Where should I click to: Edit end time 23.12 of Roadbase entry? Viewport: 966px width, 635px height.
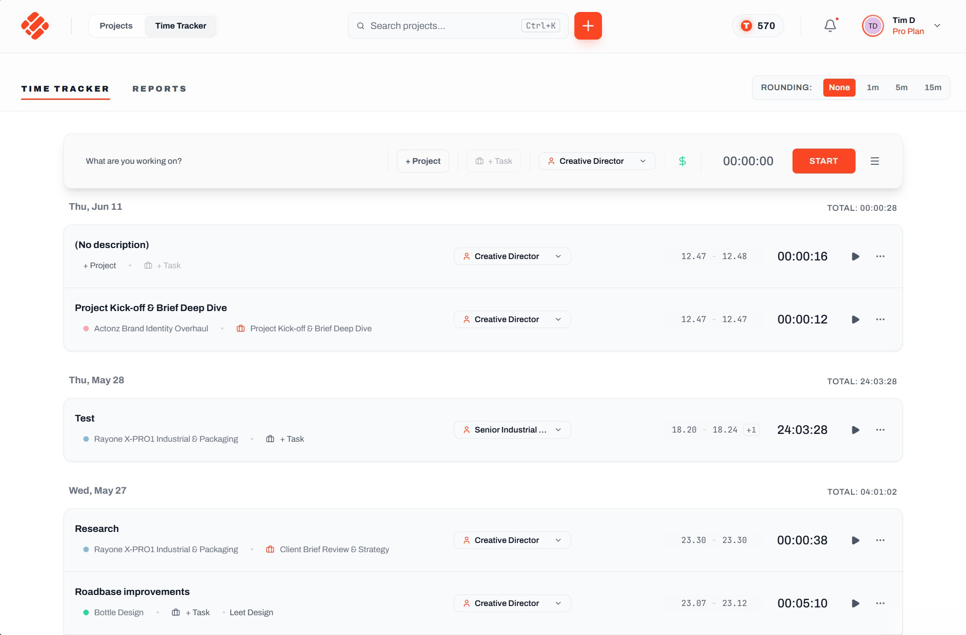click(734, 603)
